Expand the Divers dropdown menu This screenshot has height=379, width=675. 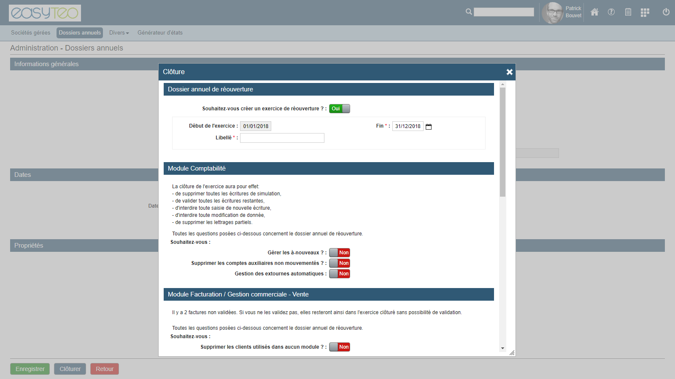119,33
